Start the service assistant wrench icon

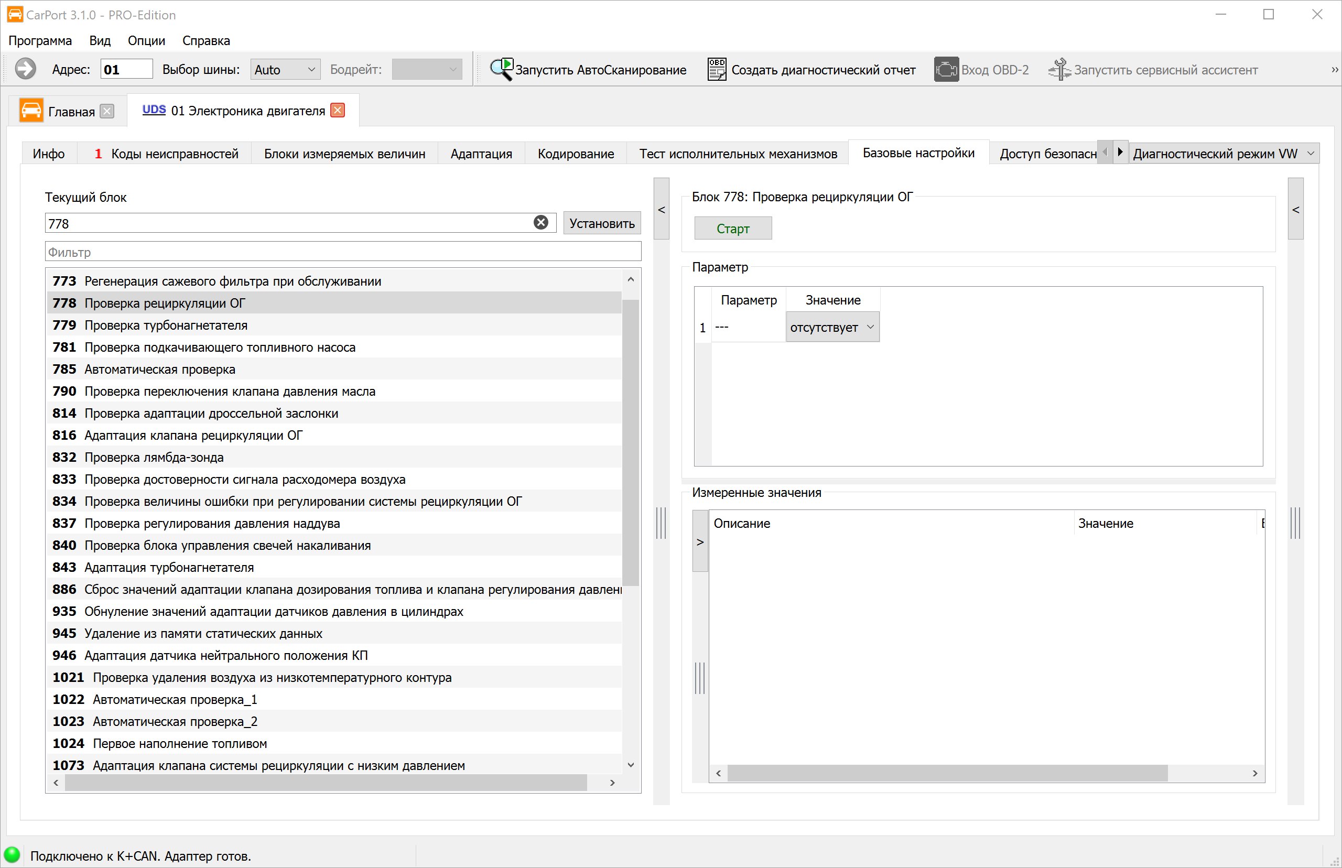tap(1059, 69)
